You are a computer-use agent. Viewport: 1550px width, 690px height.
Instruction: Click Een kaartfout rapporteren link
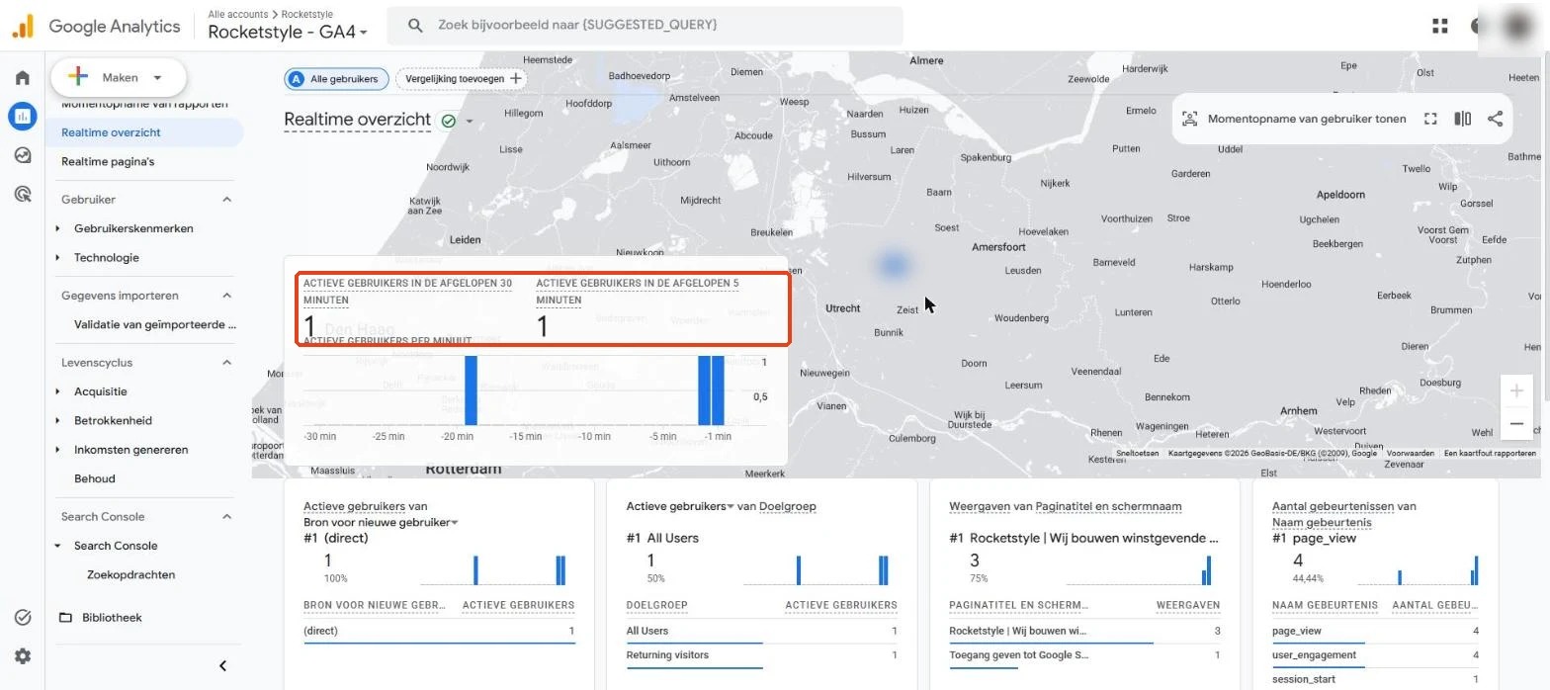(1490, 454)
